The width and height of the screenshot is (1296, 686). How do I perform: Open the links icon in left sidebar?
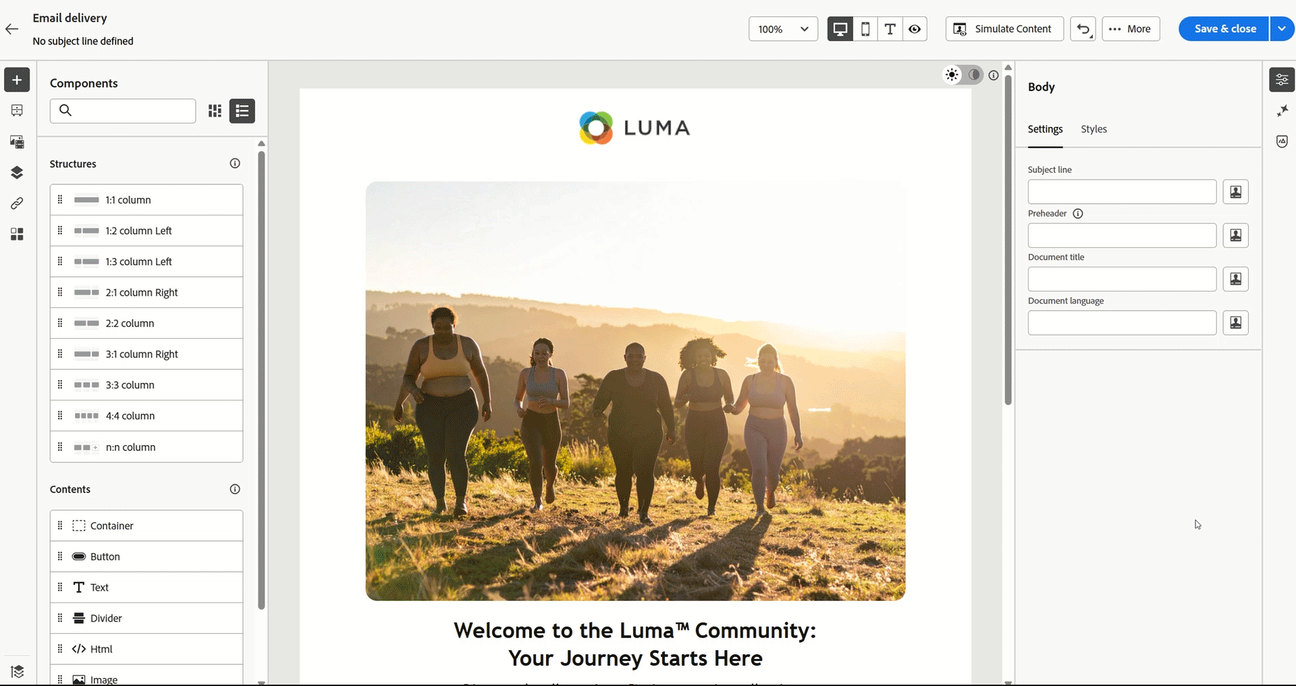coord(17,203)
